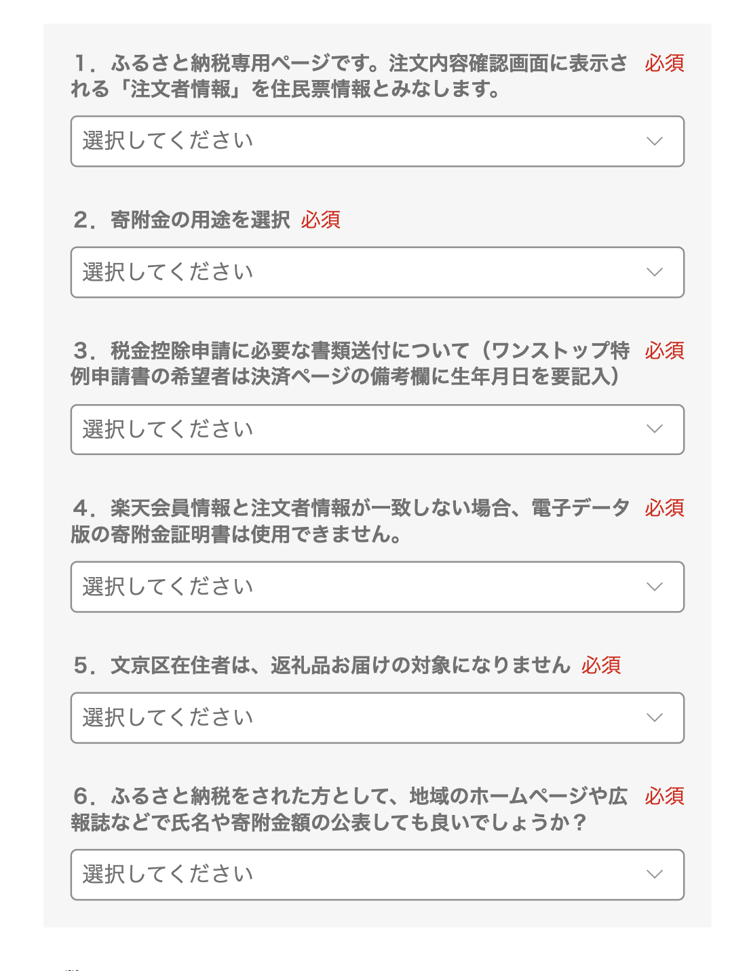Click the red 必須 marker beside question 5
Image resolution: width=749 pixels, height=971 pixels.
(x=601, y=665)
